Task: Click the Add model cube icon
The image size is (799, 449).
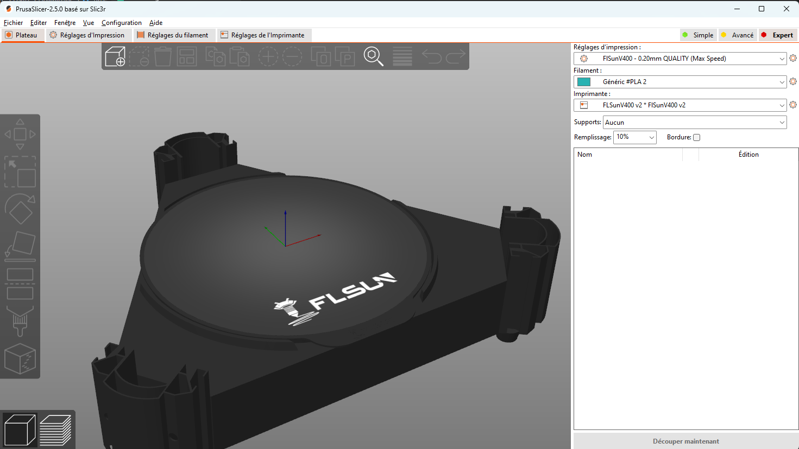Action: [115, 56]
